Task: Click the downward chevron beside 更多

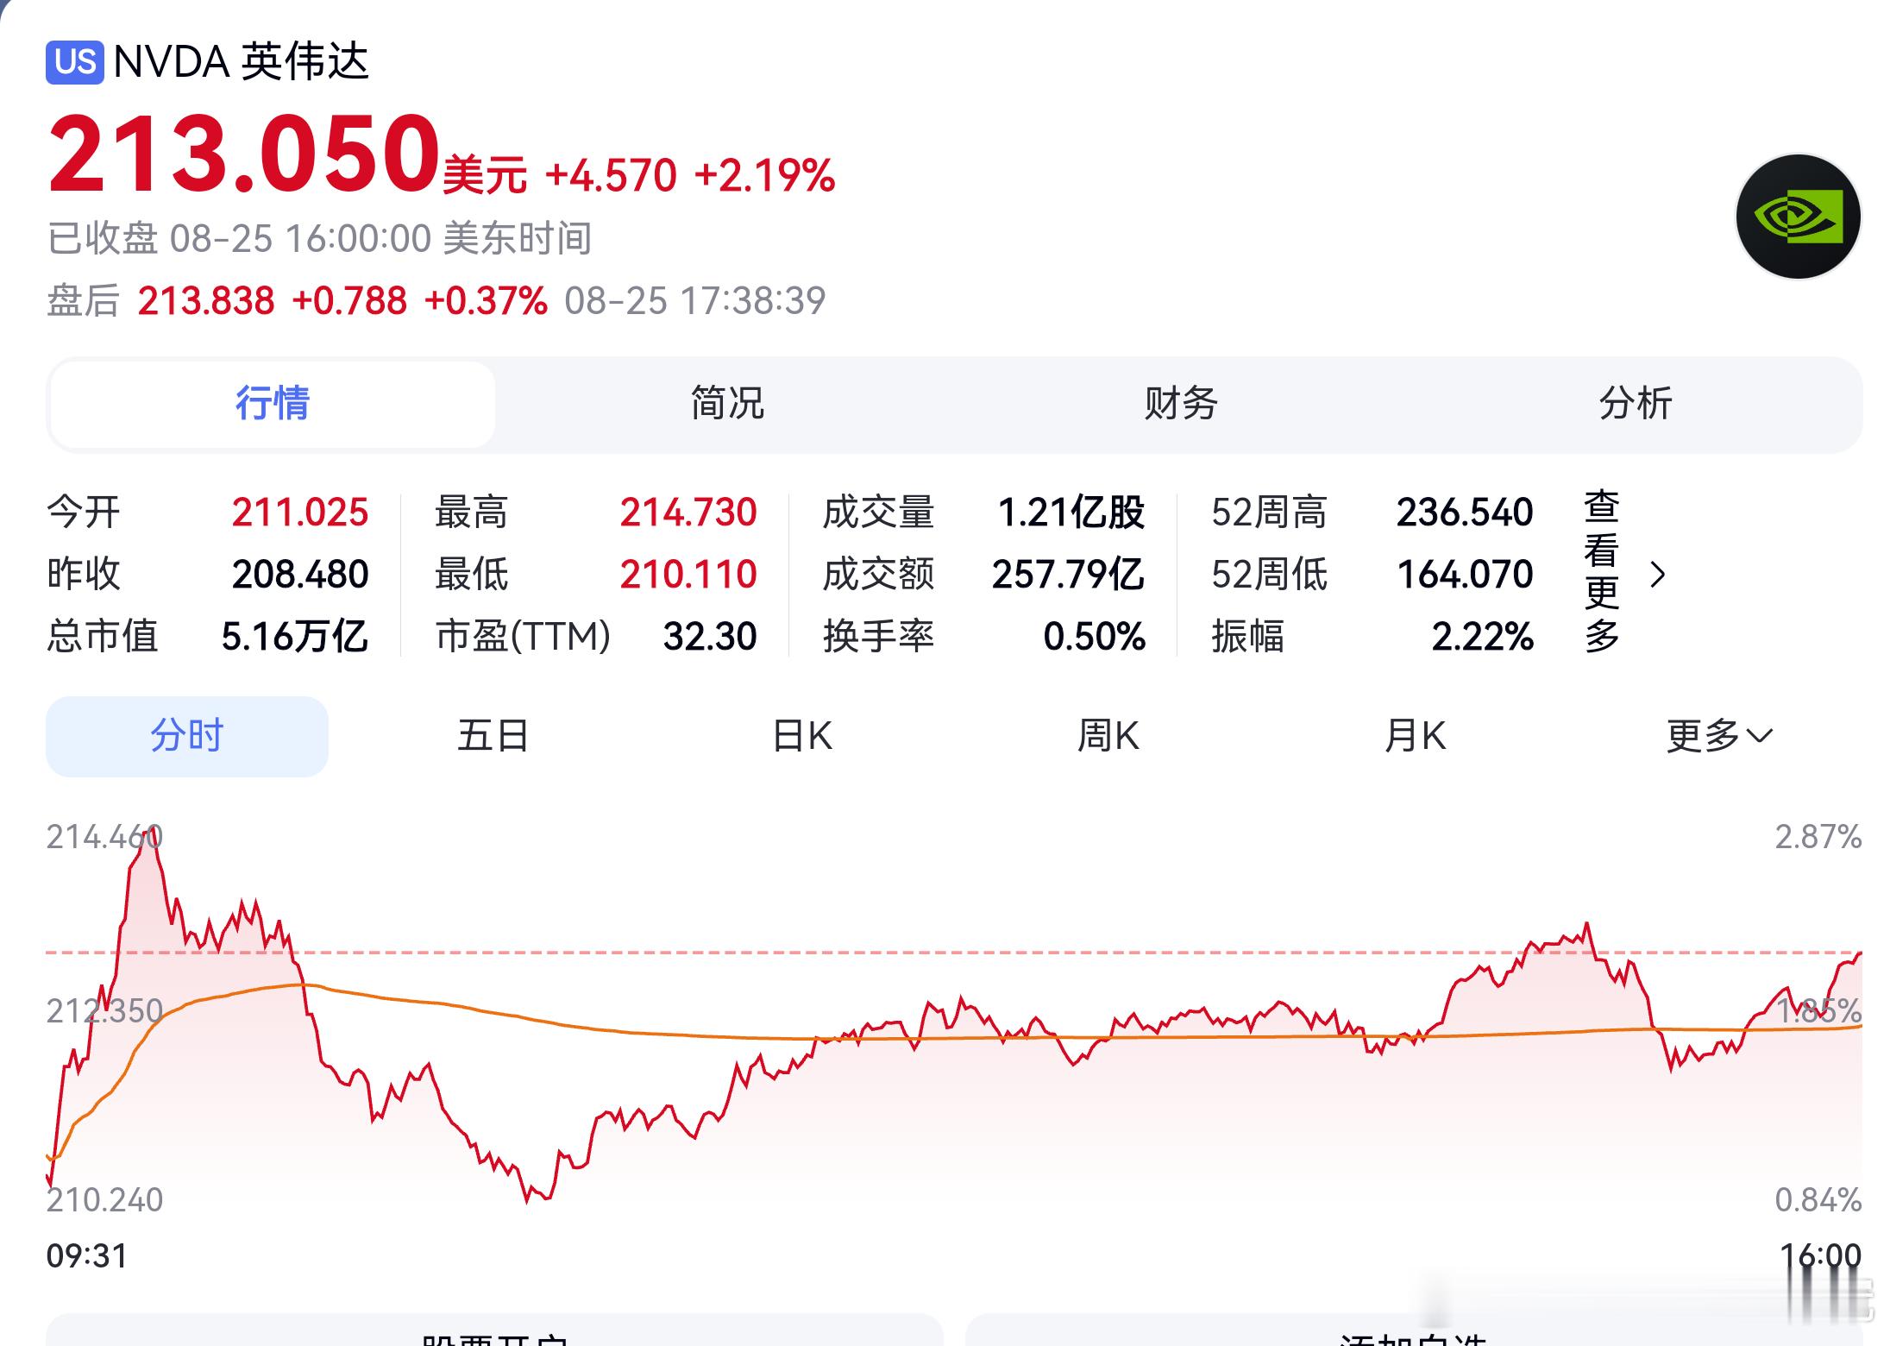Action: pos(1760,736)
